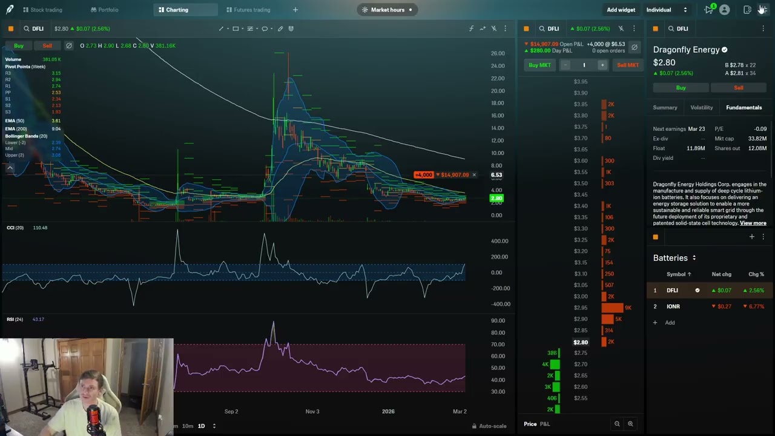
Task: Click the View more link in description
Action: pyautogui.click(x=753, y=223)
